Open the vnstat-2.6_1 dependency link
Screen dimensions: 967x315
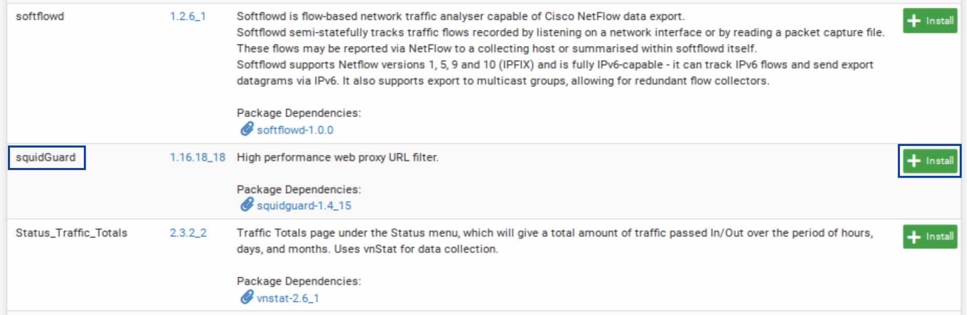288,298
